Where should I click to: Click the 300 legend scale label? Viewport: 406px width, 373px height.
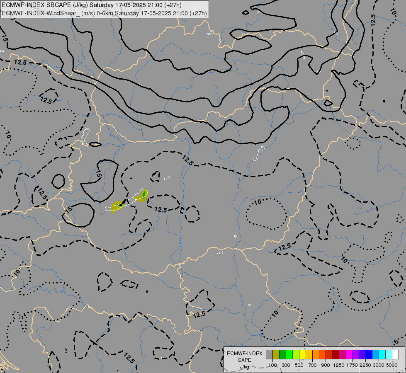(x=286, y=365)
